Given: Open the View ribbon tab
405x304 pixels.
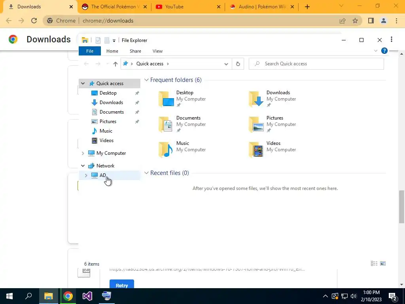Looking at the screenshot, I should point(157,51).
